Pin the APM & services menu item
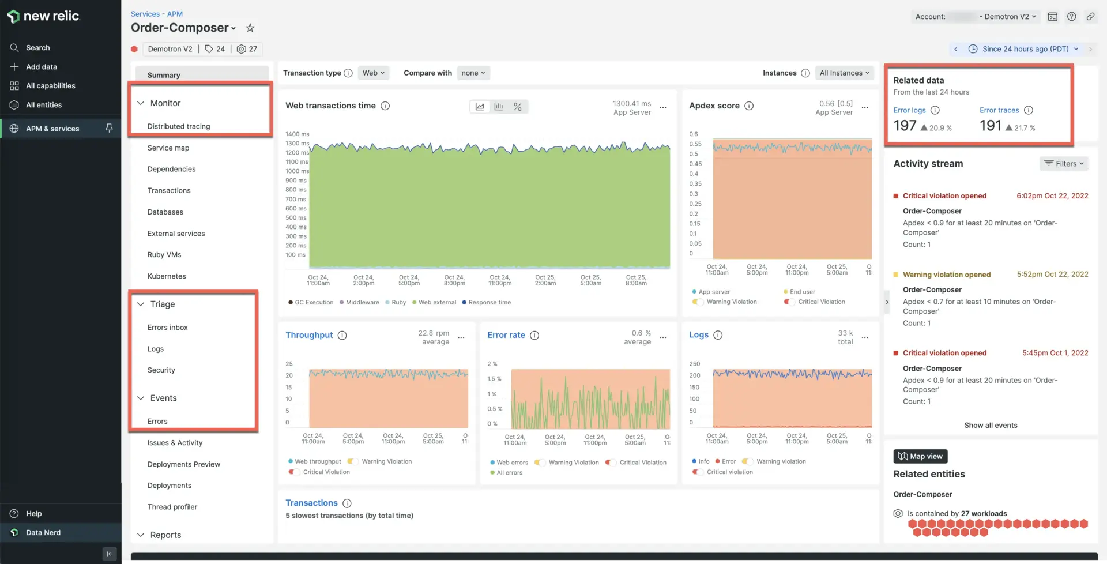This screenshot has height=564, width=1107. point(109,128)
